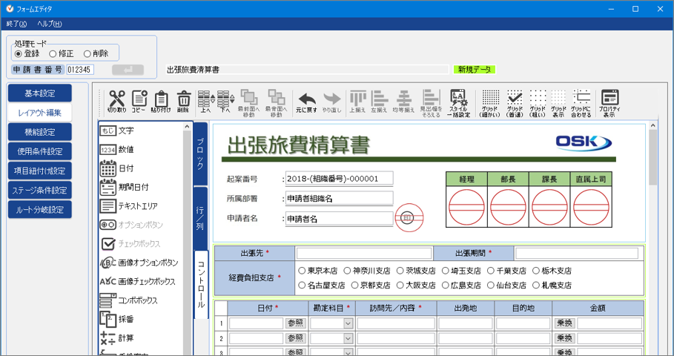674x356 pixels.
Task: Select グリッド(細かい) fine grid icon
Action: pos(490,103)
